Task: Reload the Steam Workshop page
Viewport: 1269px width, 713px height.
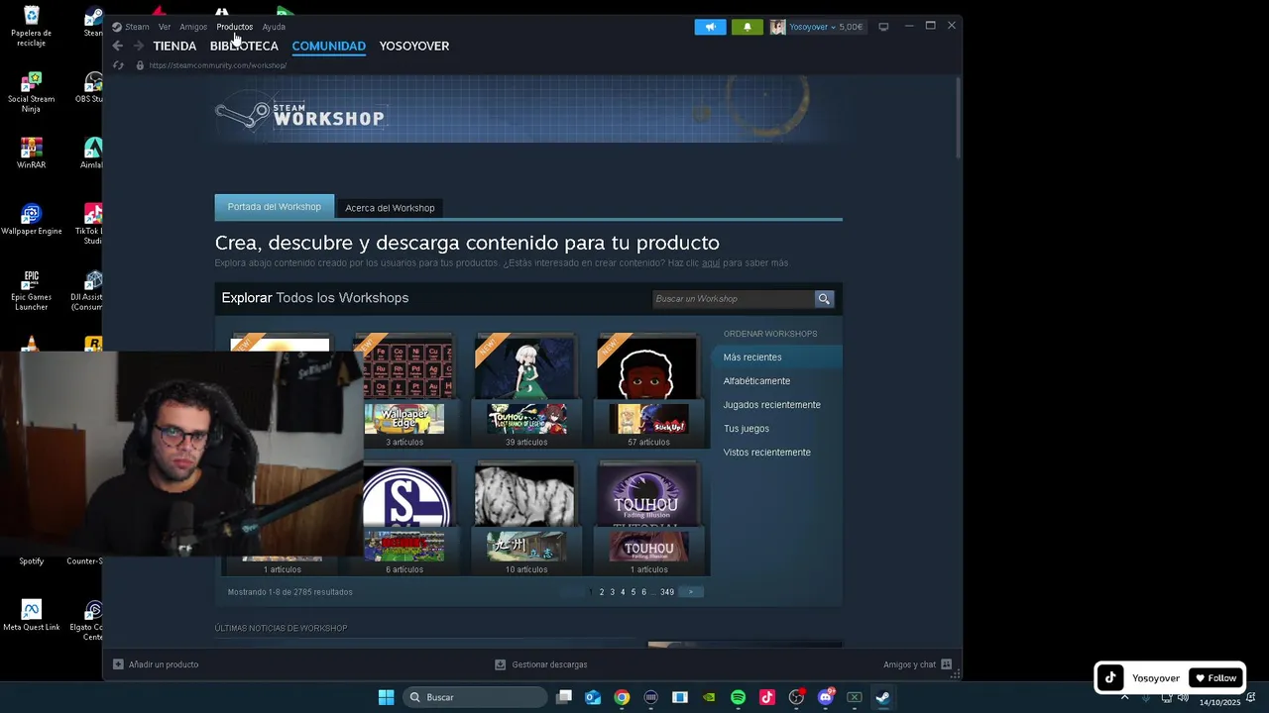Action: (118, 65)
